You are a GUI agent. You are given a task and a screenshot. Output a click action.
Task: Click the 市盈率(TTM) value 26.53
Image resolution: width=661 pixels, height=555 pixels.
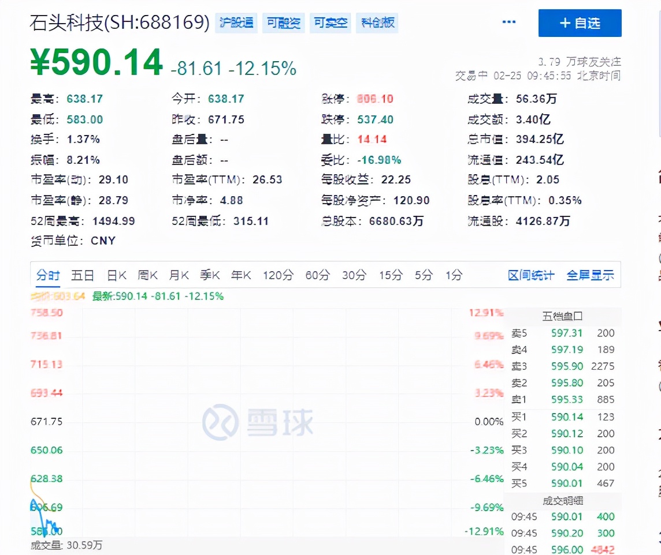268,179
